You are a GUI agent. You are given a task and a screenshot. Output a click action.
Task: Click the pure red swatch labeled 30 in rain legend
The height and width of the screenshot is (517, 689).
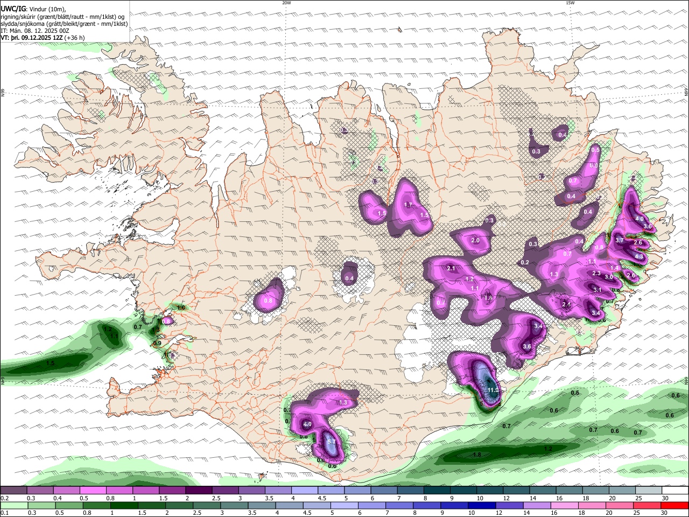pyautogui.click(x=676, y=505)
